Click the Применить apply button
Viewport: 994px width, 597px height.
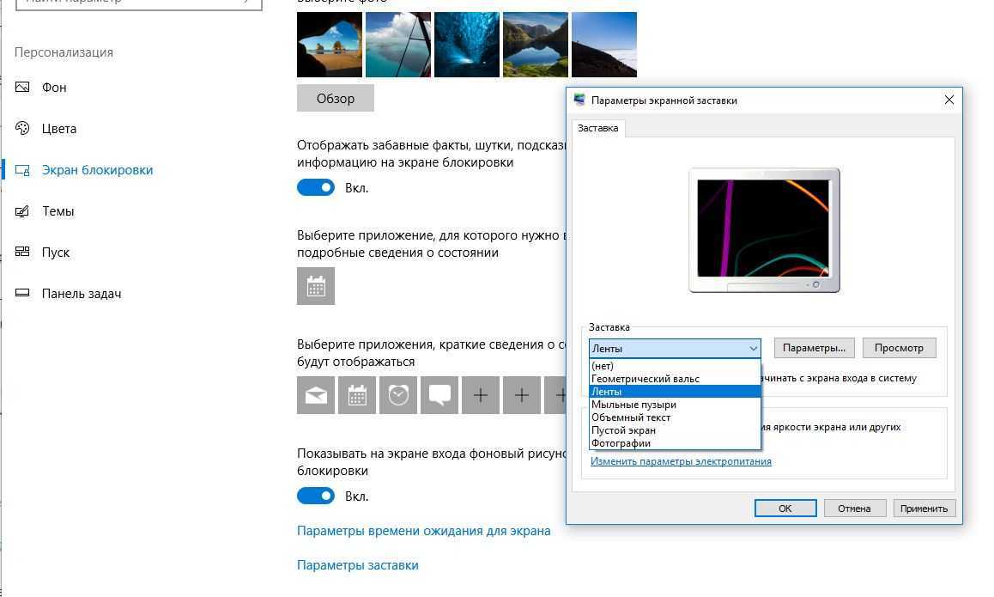tap(924, 509)
